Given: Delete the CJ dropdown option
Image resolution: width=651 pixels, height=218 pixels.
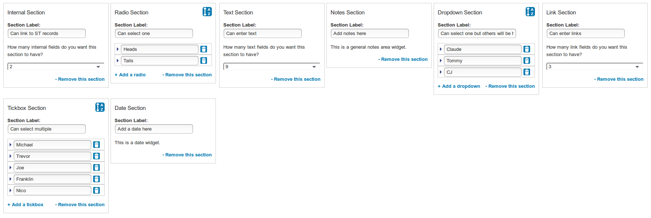Looking at the screenshot, I should [x=527, y=72].
